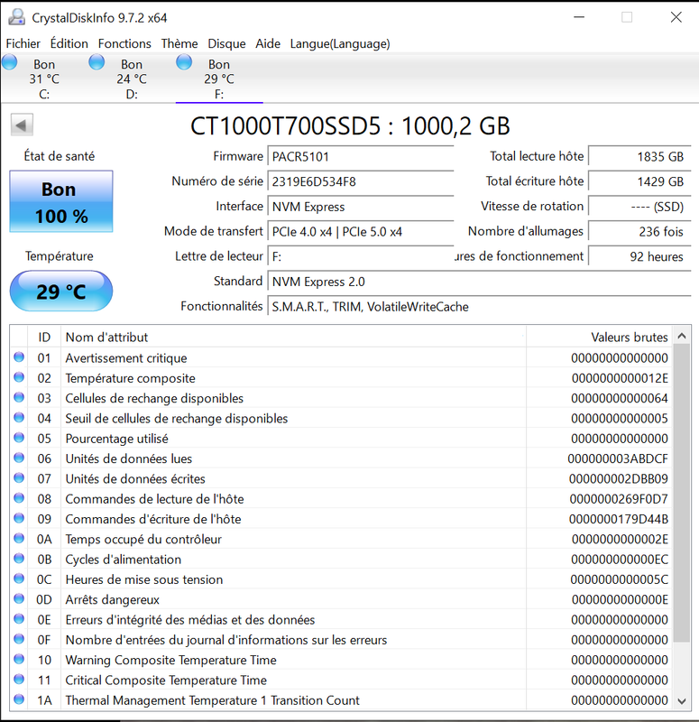The width and height of the screenshot is (699, 722).
Task: Click the Standard field NVM Express 2.0
Action: pyautogui.click(x=479, y=282)
